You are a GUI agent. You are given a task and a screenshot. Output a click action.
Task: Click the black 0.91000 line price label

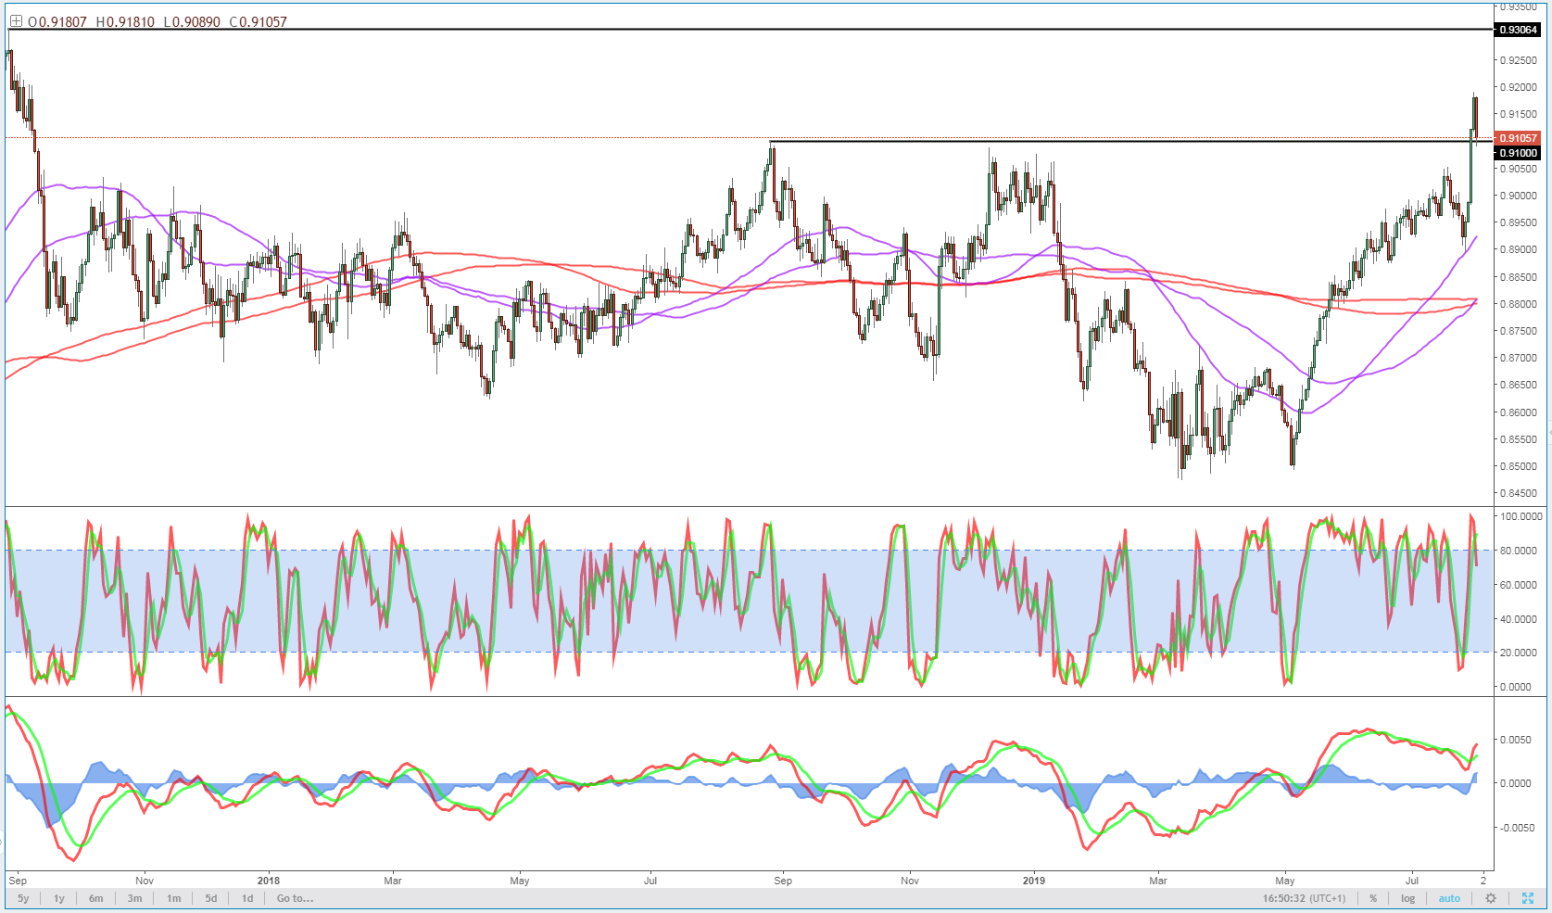tap(1518, 153)
